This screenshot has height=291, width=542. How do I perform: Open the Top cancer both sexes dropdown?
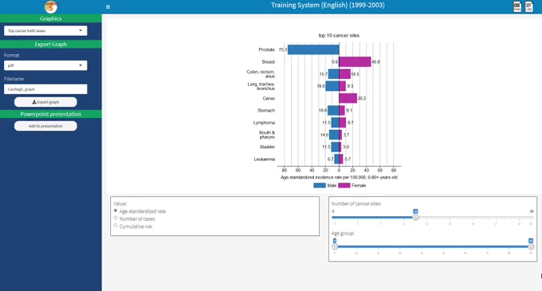pos(45,31)
